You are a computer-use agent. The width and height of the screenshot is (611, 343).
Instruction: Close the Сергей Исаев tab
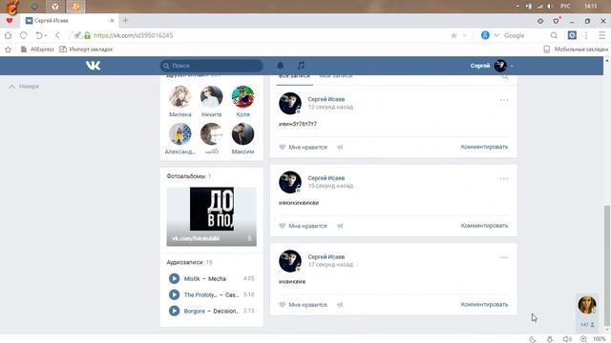click(113, 21)
